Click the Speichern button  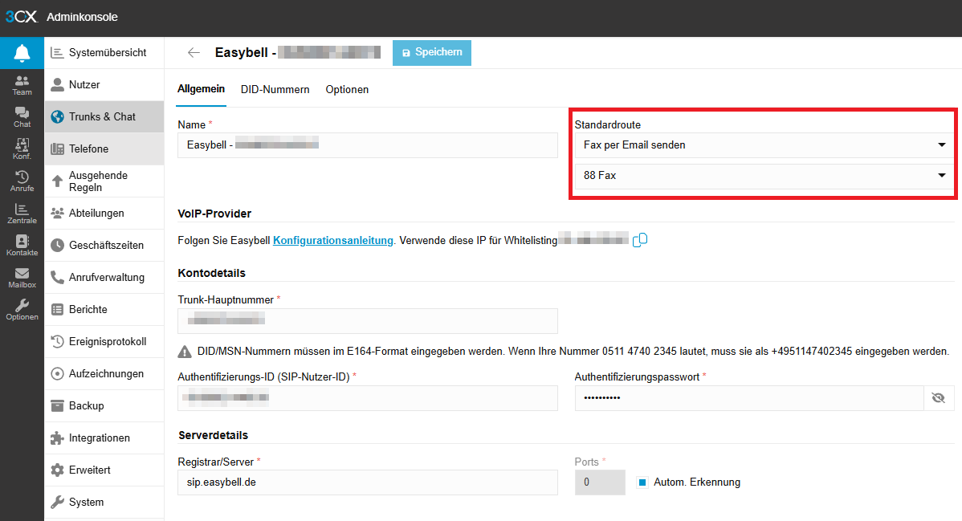tap(432, 53)
